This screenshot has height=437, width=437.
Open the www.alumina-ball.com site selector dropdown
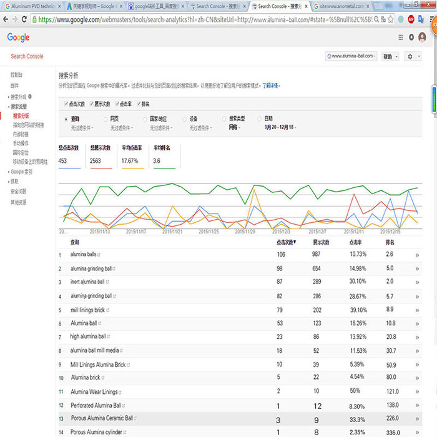tap(351, 56)
